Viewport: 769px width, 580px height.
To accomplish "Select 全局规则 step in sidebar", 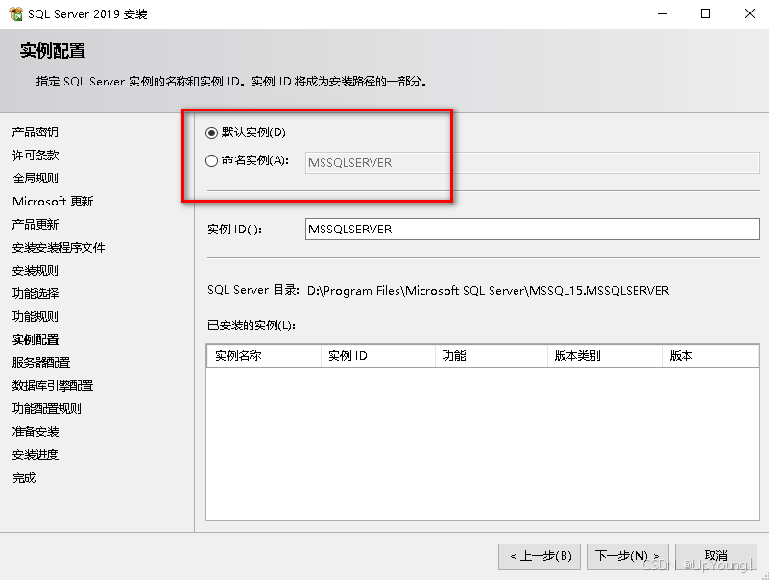I will pyautogui.click(x=36, y=178).
